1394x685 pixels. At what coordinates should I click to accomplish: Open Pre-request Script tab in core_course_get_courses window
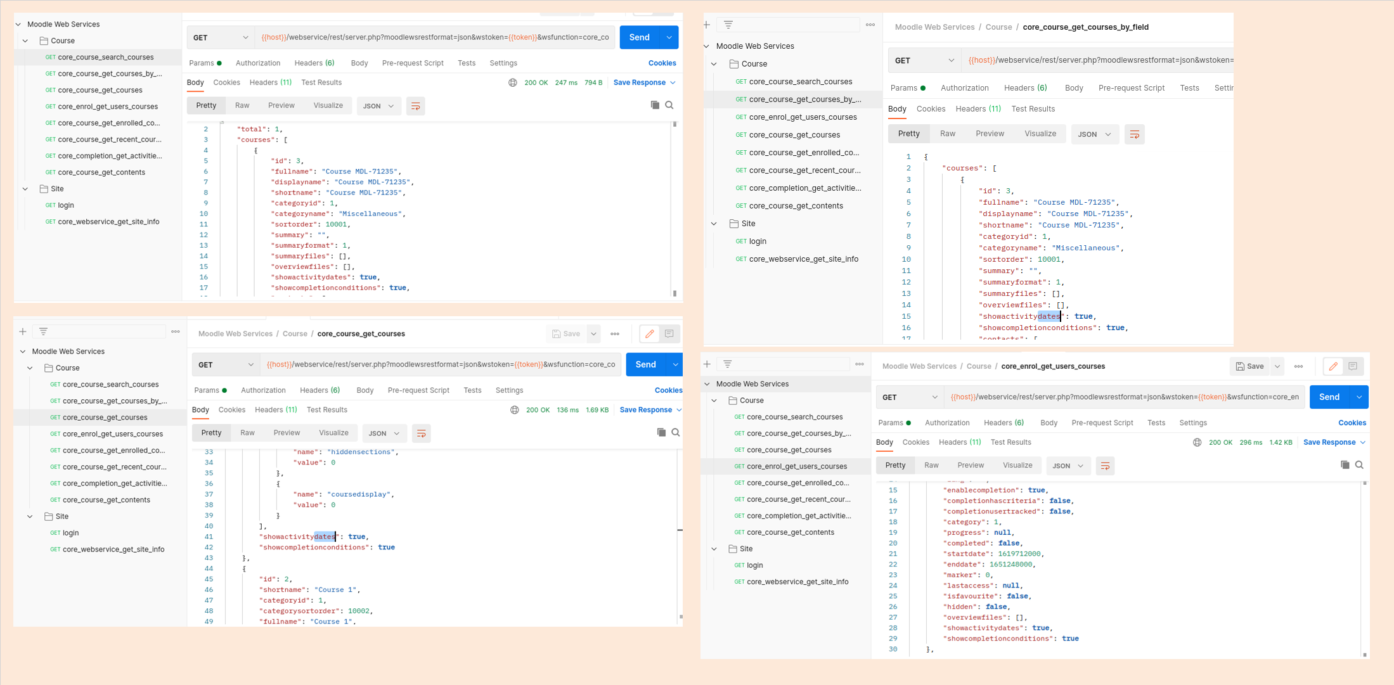[418, 390]
